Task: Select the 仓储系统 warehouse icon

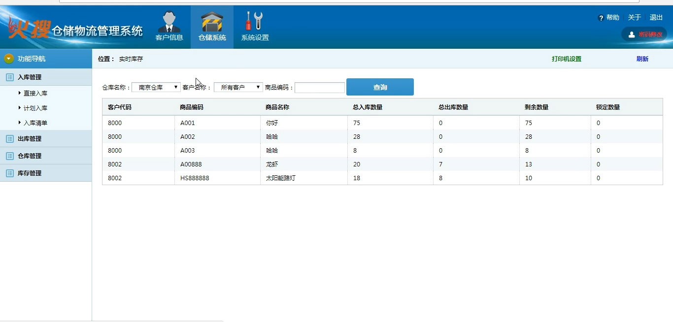Action: click(212, 22)
